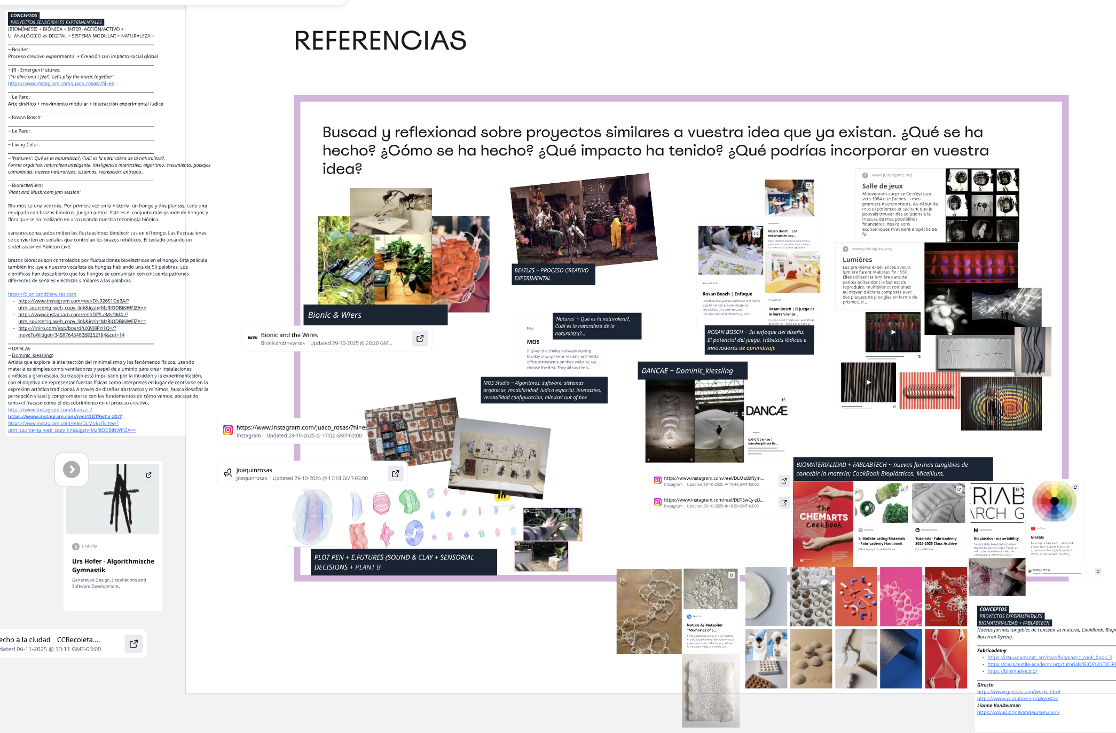Open the lionnevandeursen.com link
Image resolution: width=1116 pixels, height=733 pixels.
click(x=1018, y=712)
